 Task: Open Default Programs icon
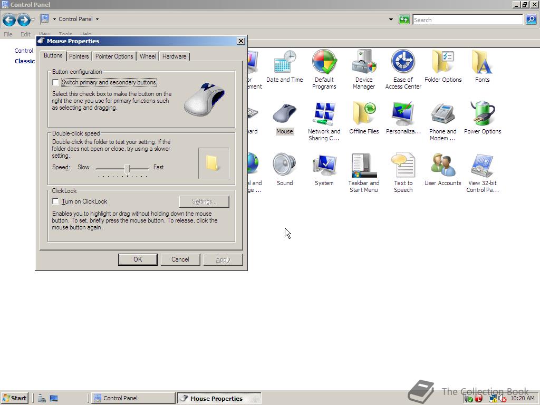(324, 69)
